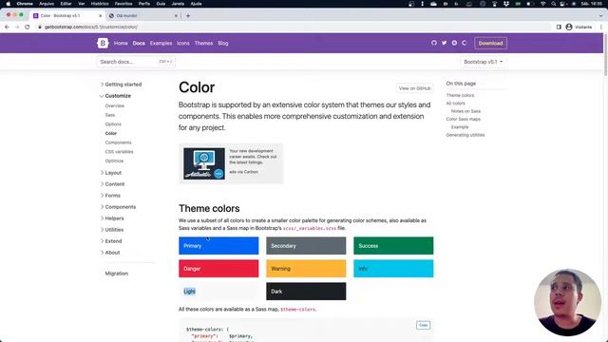Viewport: 608px width, 342px height.
Task: Expand the Extend section
Action: (111, 241)
